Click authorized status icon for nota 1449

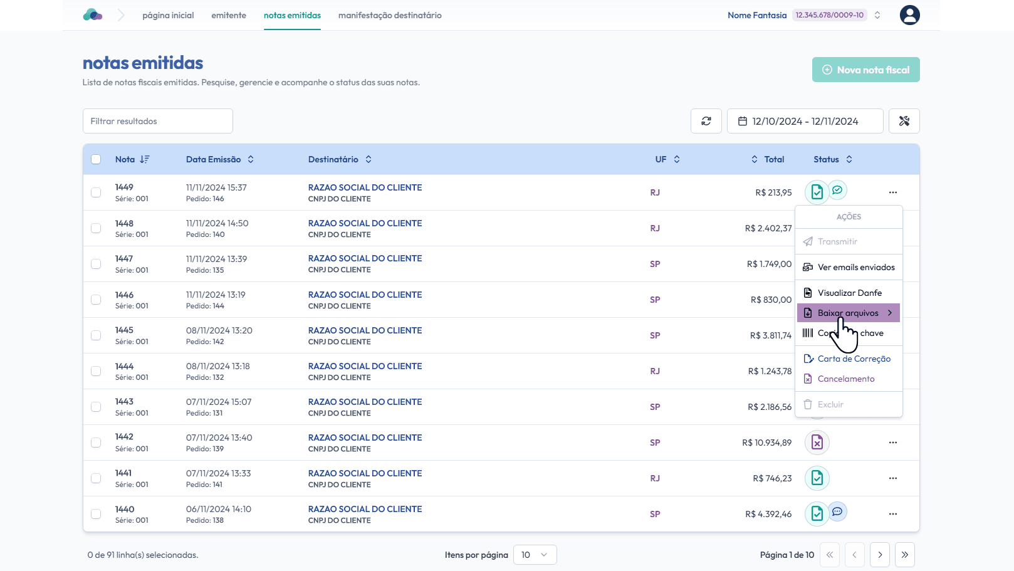(817, 192)
